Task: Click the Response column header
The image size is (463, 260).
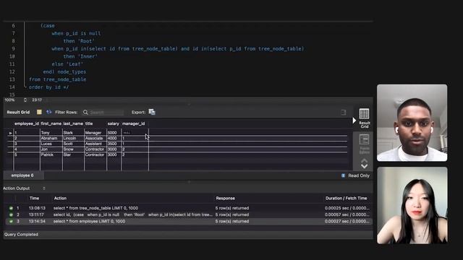Action: (x=225, y=199)
